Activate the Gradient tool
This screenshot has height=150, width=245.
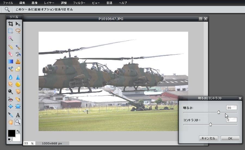click(10, 61)
